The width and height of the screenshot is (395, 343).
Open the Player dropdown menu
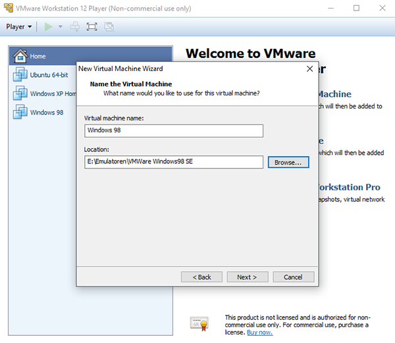(x=19, y=27)
